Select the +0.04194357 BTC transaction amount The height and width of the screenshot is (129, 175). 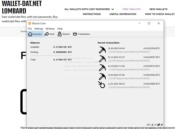tap(151, 57)
